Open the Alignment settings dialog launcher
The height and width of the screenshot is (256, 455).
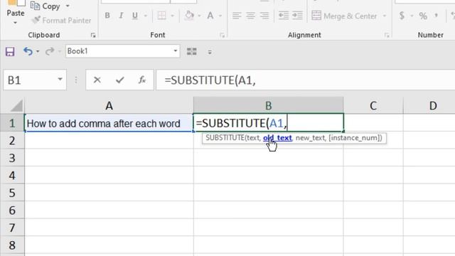point(387,35)
